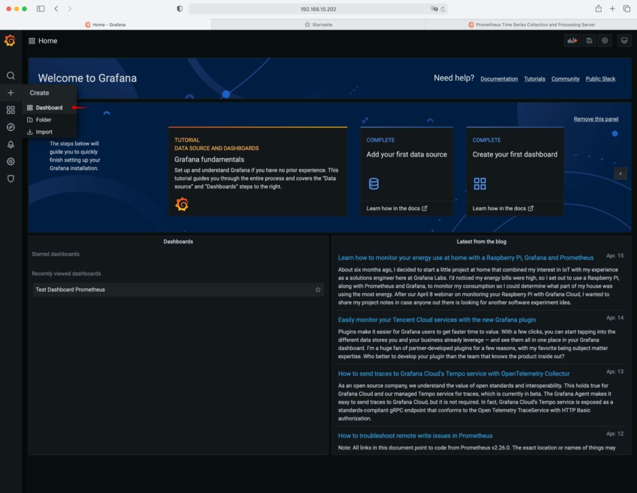Open the Server Admin shield icon
This screenshot has height=493, width=637.
[x=11, y=178]
